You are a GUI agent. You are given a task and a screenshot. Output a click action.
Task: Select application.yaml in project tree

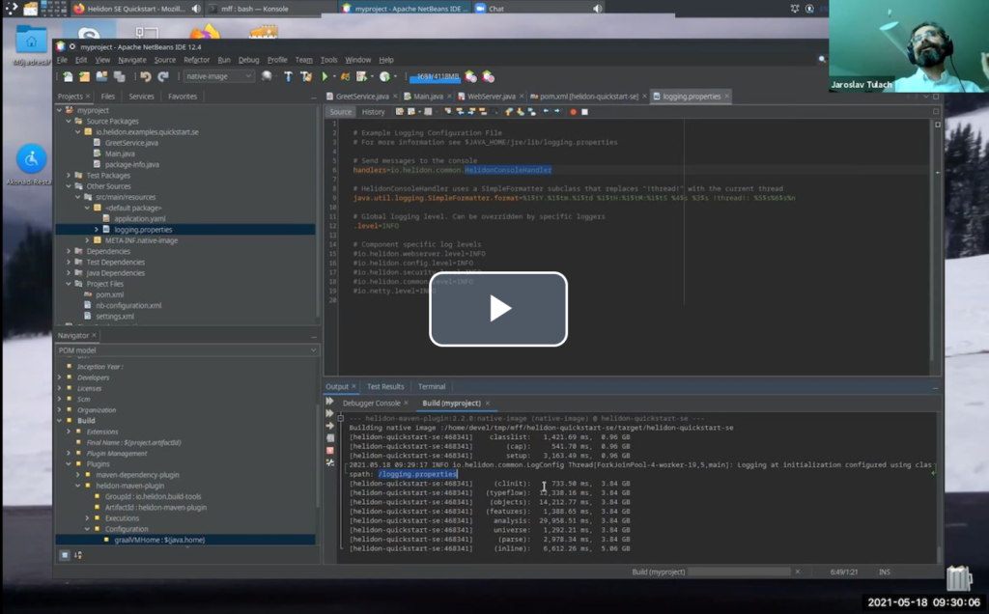pos(139,219)
